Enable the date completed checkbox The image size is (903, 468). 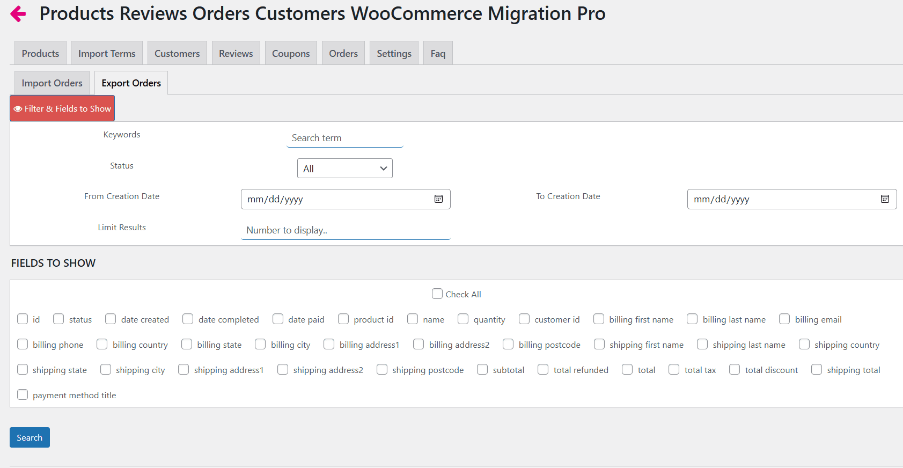coord(188,319)
